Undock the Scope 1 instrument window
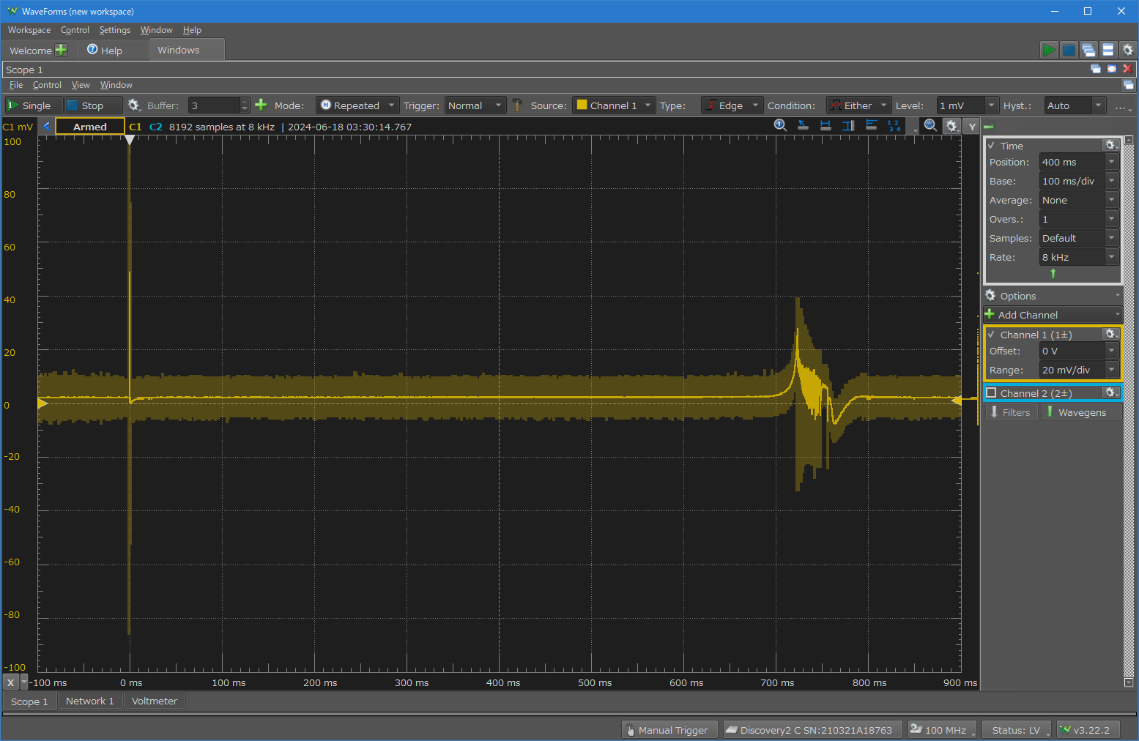The height and width of the screenshot is (741, 1139). (1096, 69)
